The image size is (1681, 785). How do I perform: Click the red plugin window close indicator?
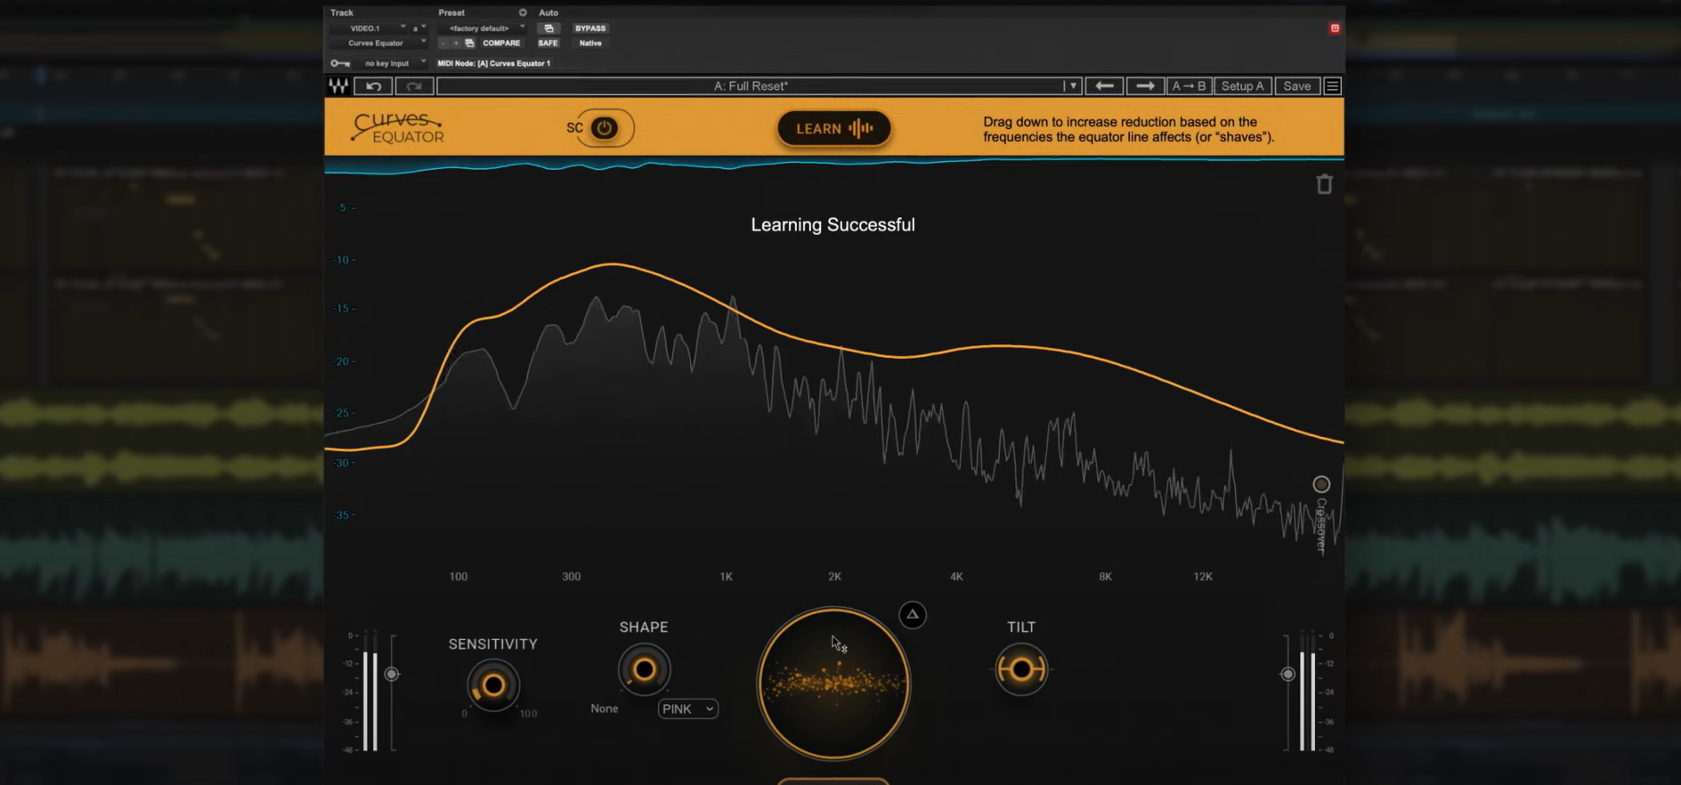coord(1335,28)
